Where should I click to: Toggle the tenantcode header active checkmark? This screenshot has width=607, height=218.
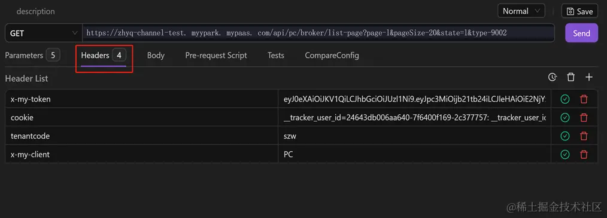(565, 136)
